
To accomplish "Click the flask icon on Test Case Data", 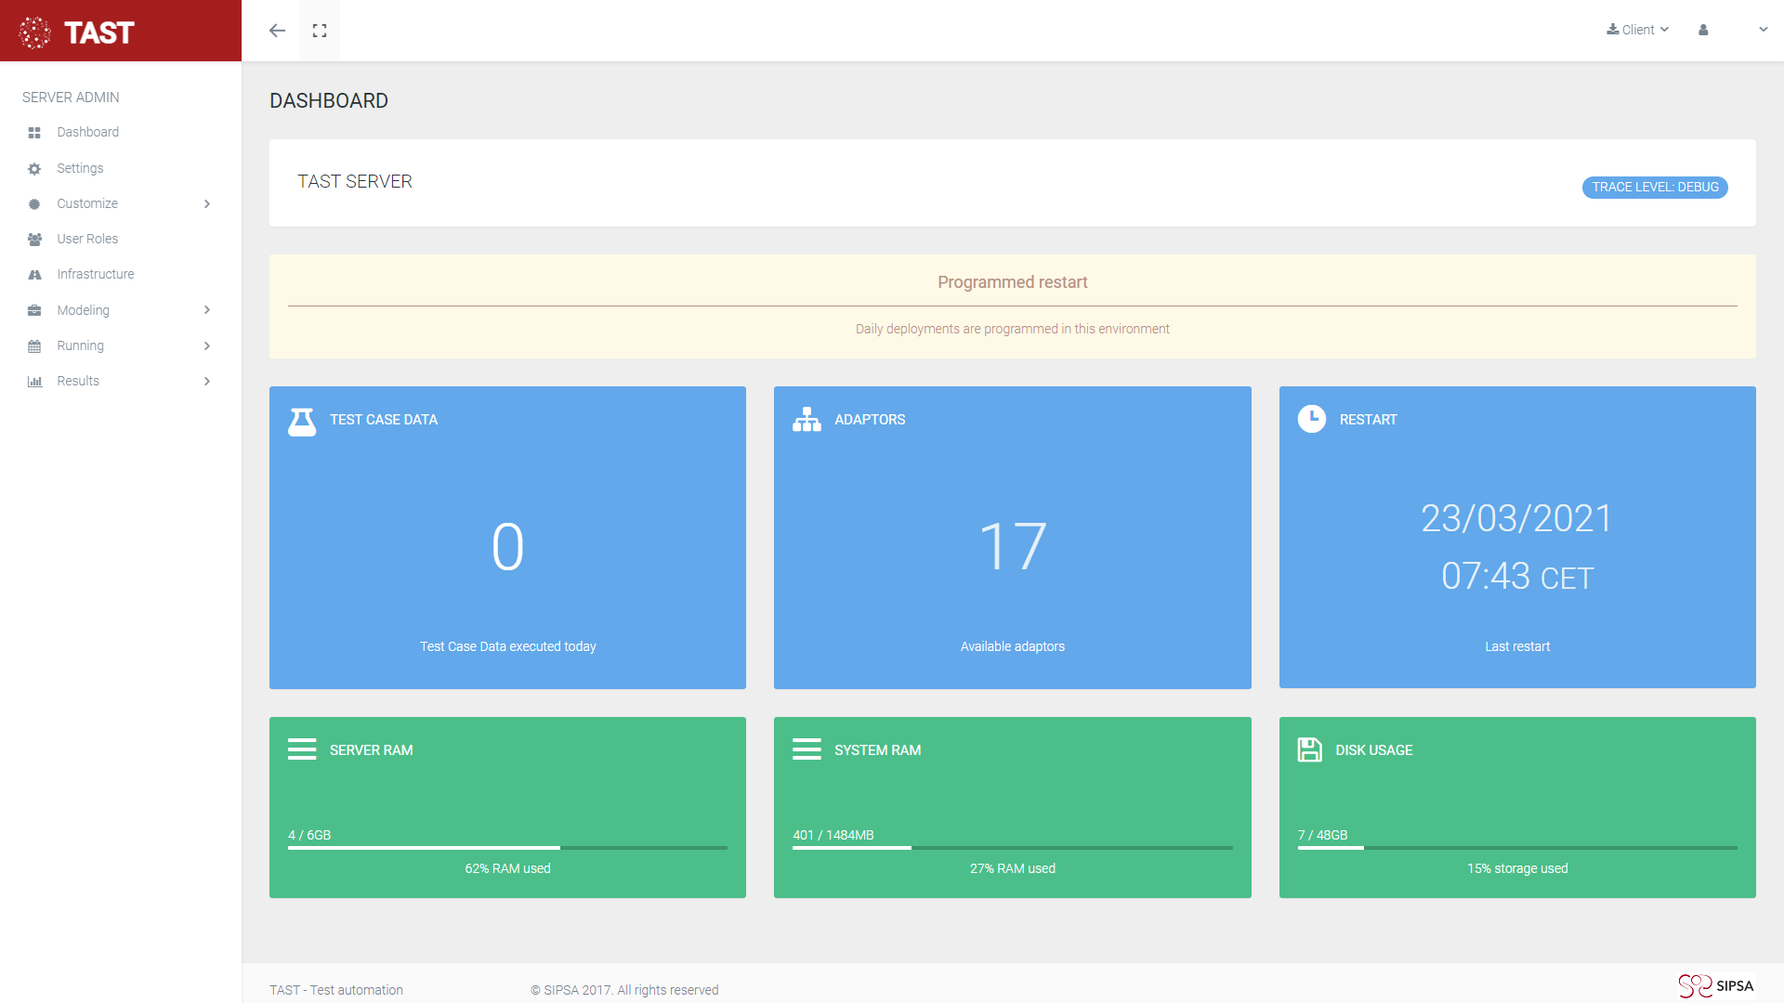I will click(302, 422).
